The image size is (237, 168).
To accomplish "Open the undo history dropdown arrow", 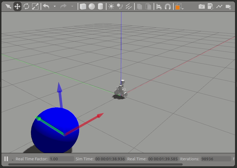I will pos(55,7).
